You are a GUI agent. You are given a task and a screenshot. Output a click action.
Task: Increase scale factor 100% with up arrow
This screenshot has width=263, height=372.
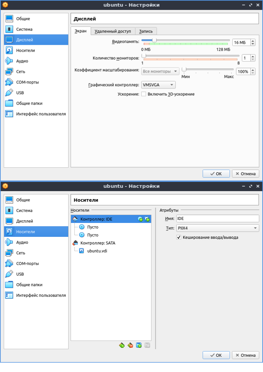(x=253, y=70)
